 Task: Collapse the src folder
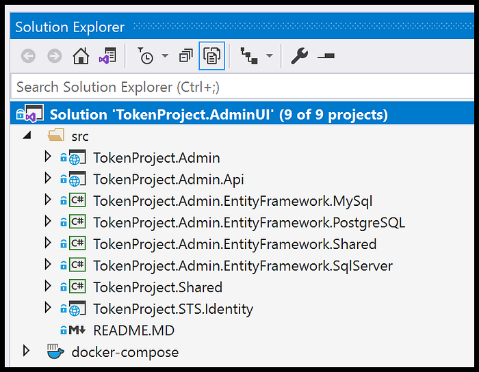tap(27, 135)
